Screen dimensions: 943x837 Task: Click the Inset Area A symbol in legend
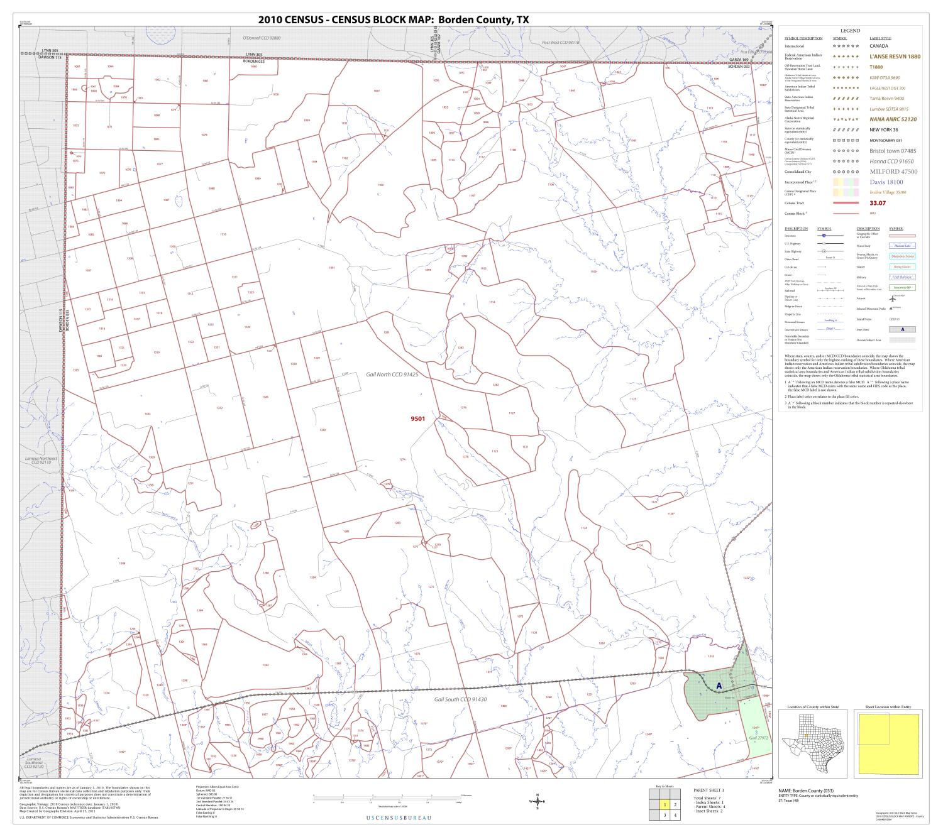pyautogui.click(x=903, y=330)
